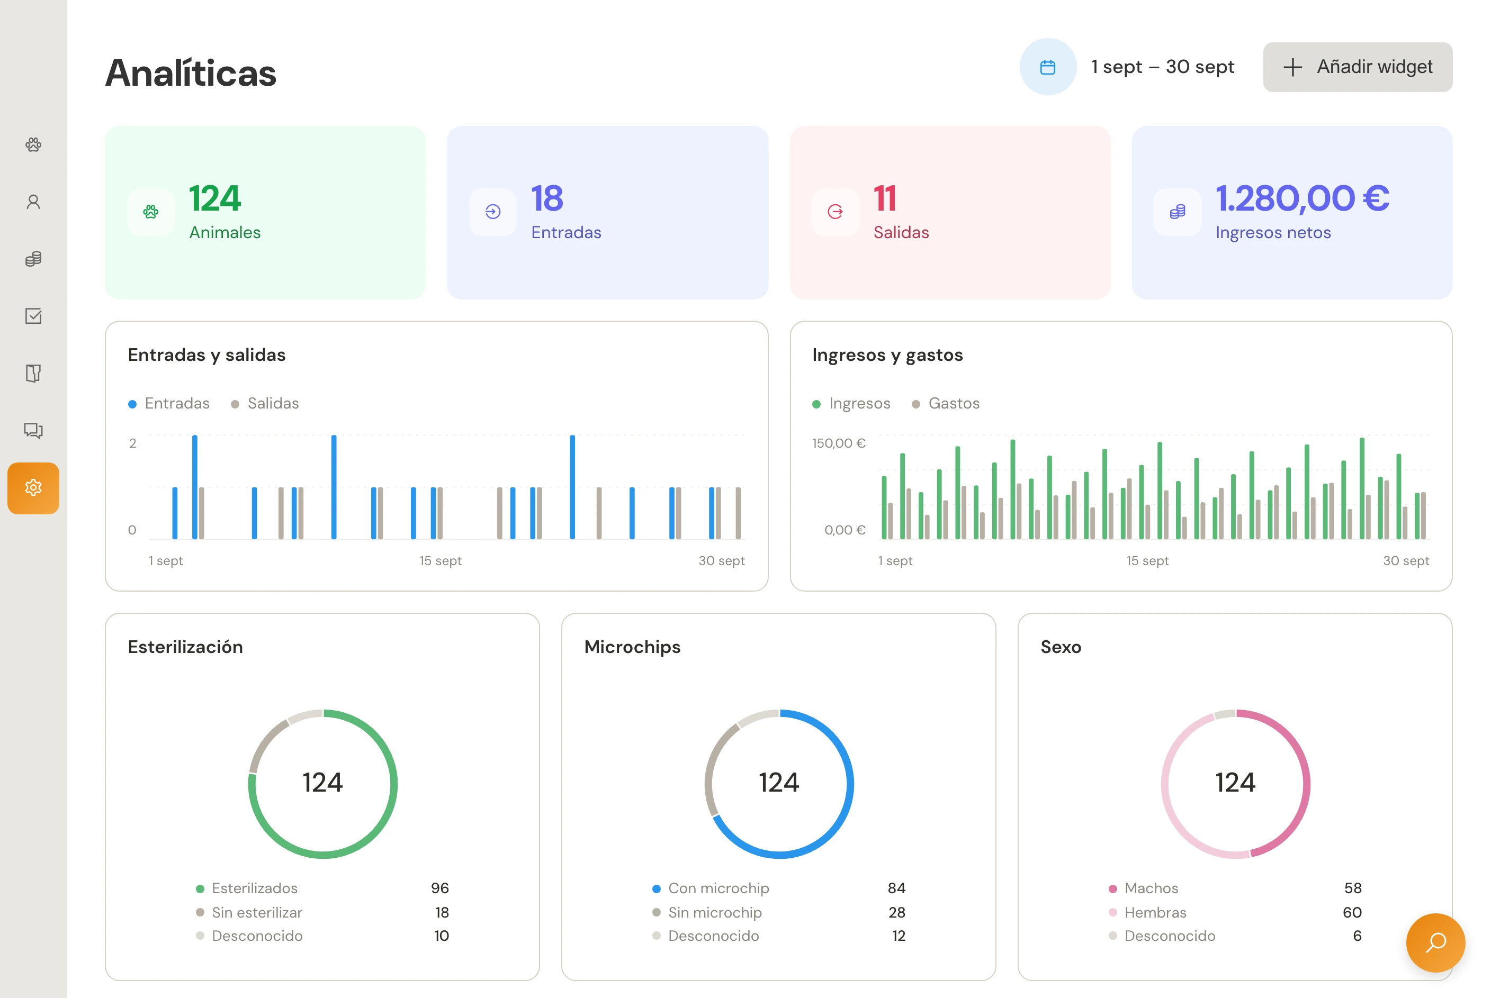Click the Esterilización widget title

(185, 647)
